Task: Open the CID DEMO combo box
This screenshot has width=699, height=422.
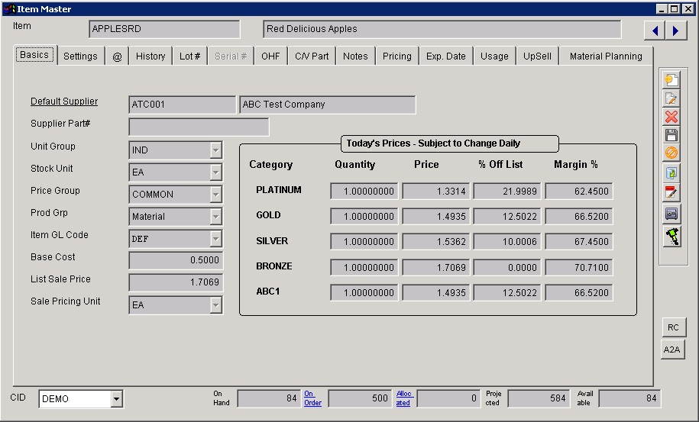Action: [116, 398]
